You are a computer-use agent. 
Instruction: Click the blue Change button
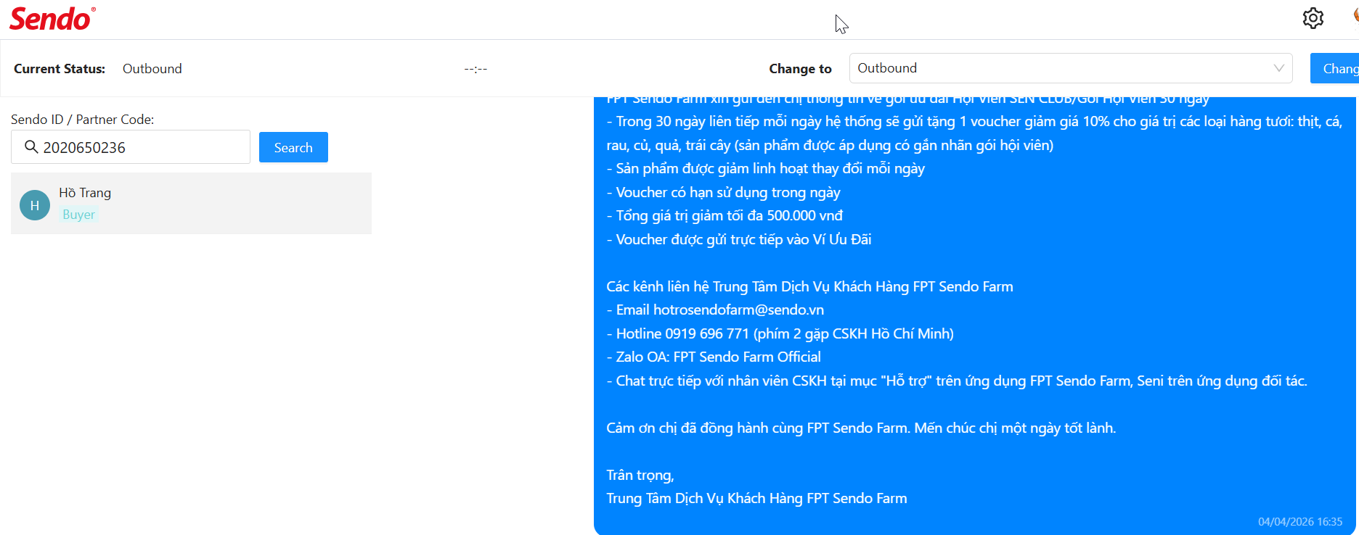(1335, 68)
